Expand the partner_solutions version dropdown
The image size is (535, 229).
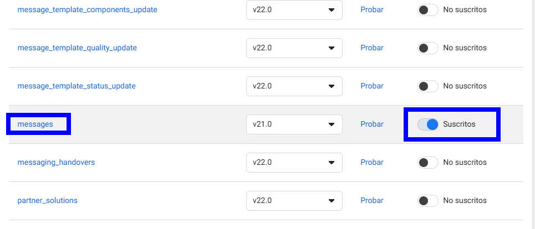tap(294, 201)
